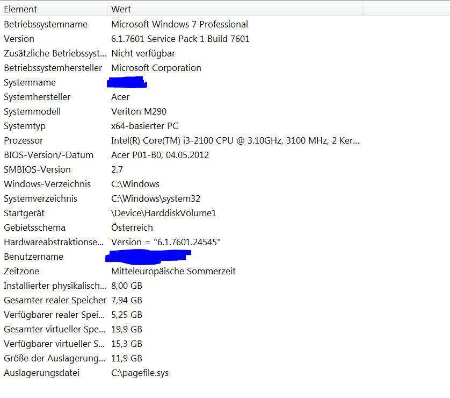This screenshot has width=450, height=398.
Task: Click the '19,9 GB' value
Action: 127,329
